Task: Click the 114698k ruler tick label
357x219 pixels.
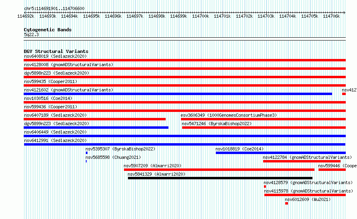Action: 157,16
